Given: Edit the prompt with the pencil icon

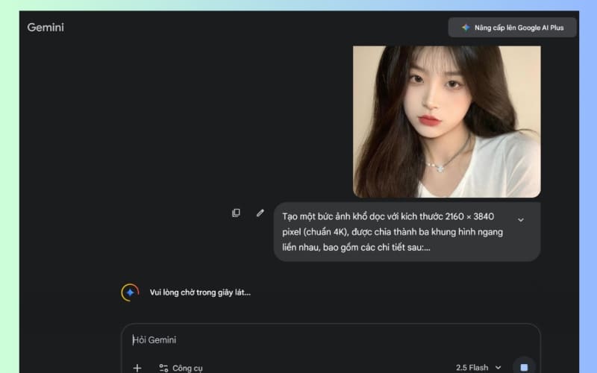Looking at the screenshot, I should click(x=260, y=213).
